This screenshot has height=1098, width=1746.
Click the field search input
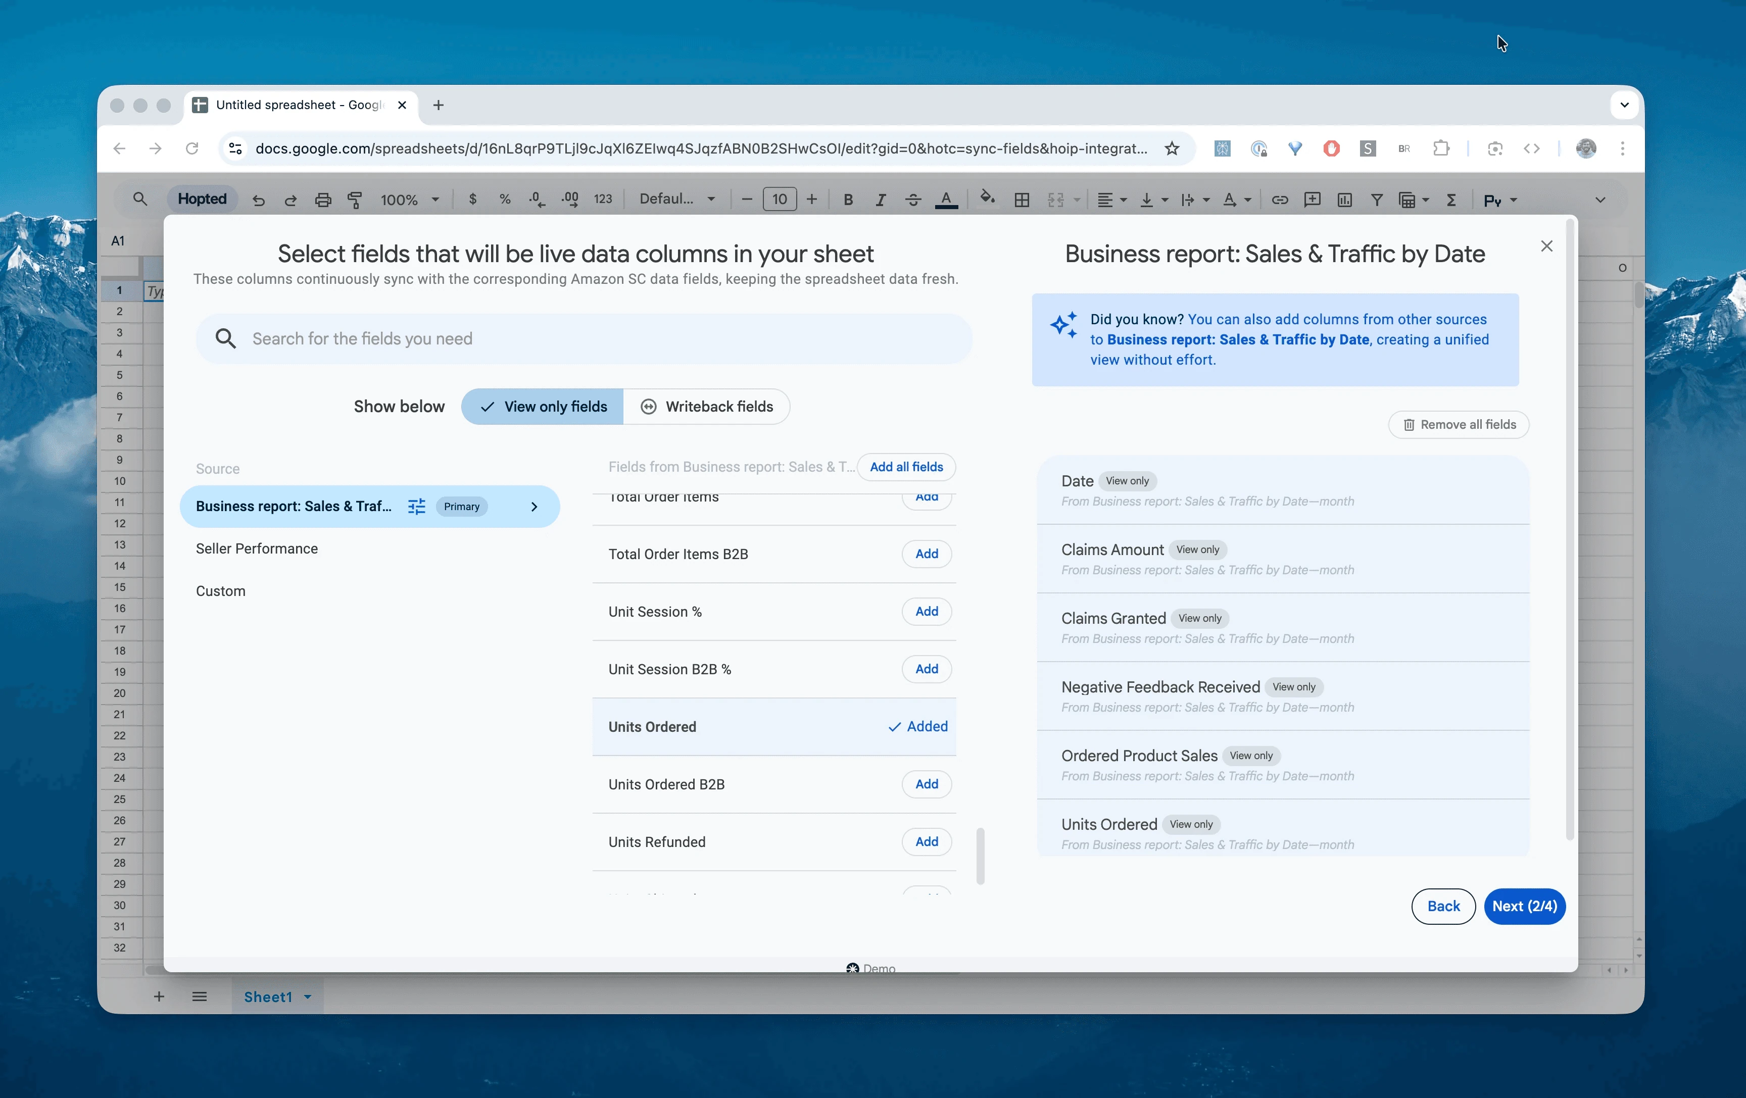pyautogui.click(x=584, y=338)
